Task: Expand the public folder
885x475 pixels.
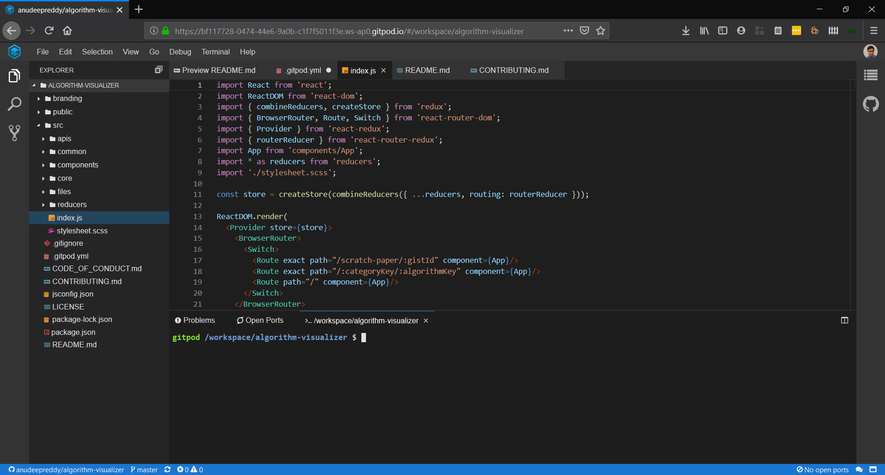Action: (x=39, y=112)
